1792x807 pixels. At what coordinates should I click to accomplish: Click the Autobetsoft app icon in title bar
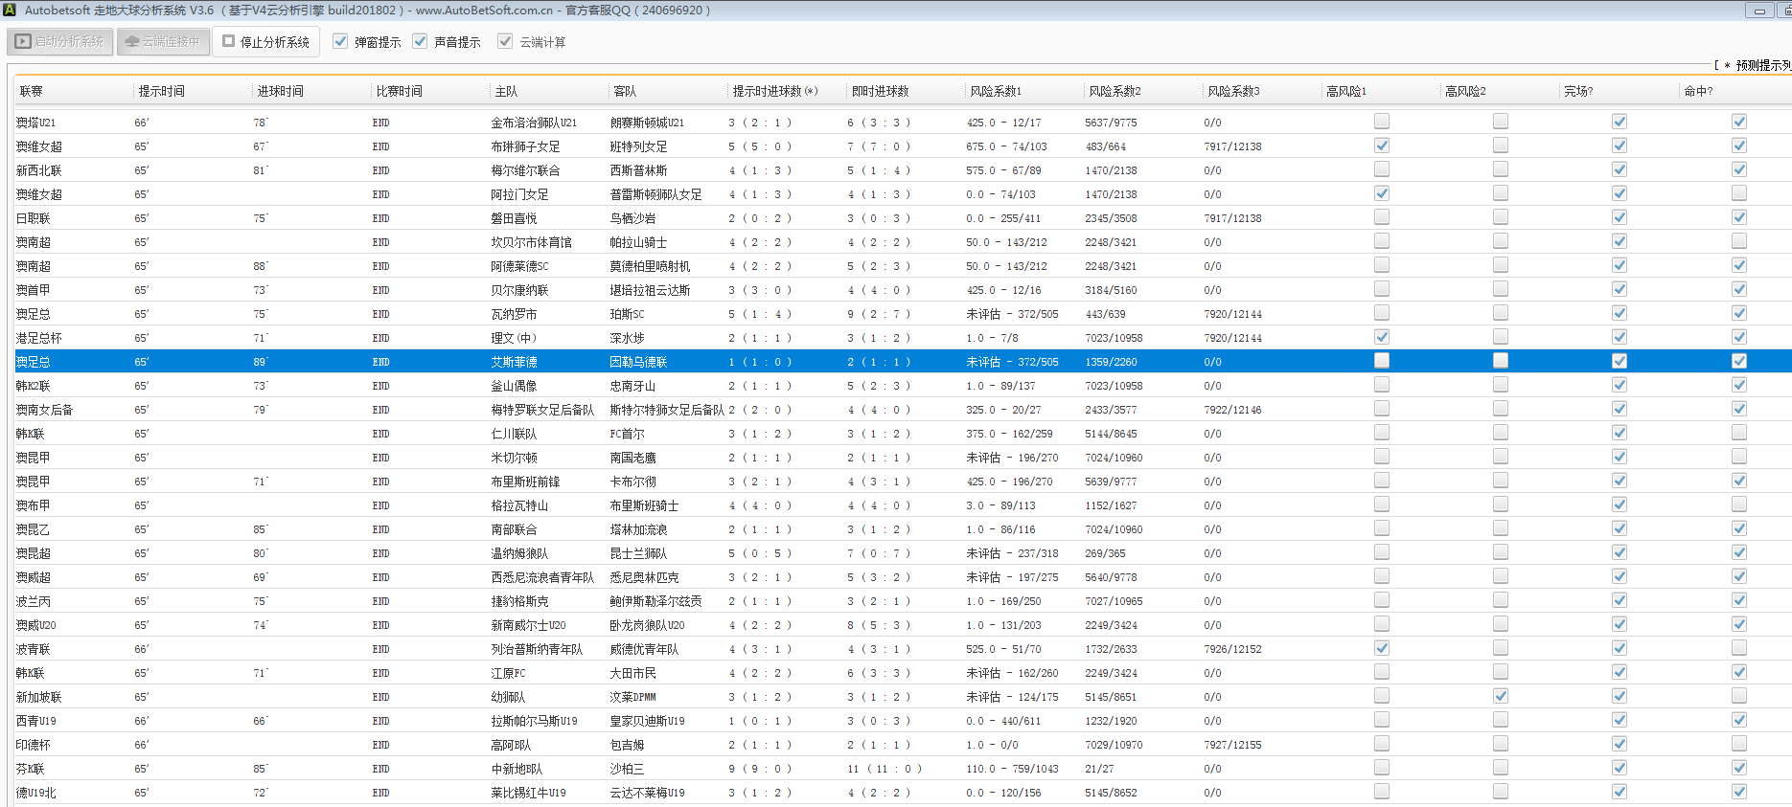pyautogui.click(x=10, y=10)
